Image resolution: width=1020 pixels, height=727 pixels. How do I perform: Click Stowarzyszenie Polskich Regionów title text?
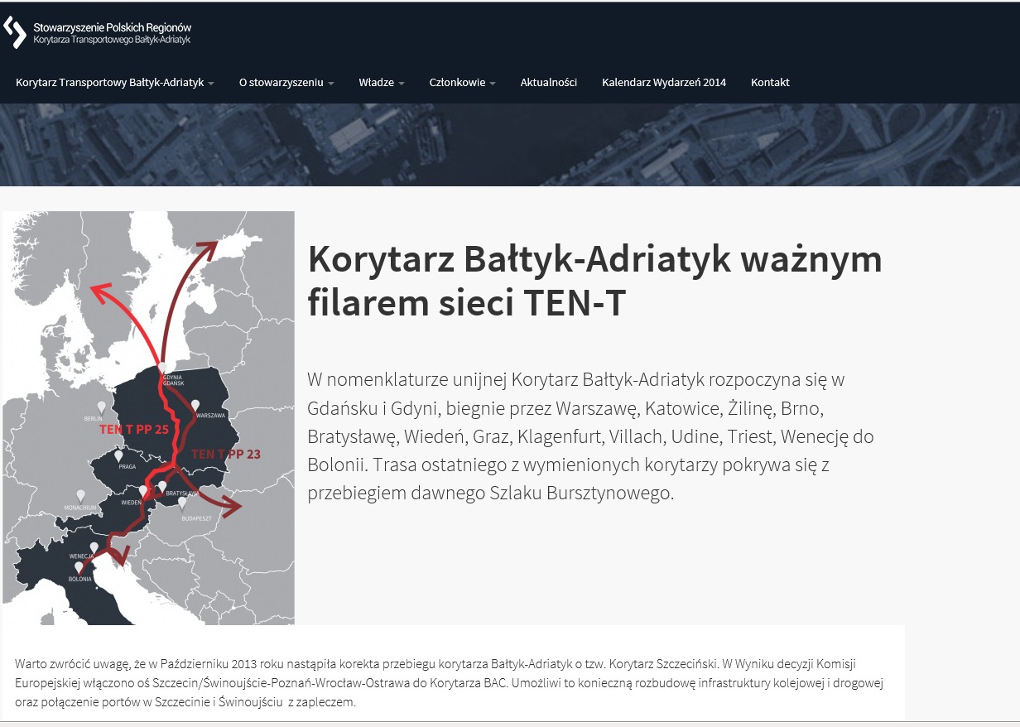112,27
